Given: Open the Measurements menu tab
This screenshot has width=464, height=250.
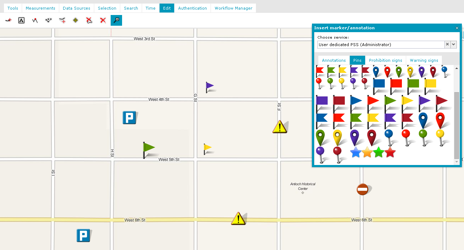Looking at the screenshot, I should tap(40, 8).
